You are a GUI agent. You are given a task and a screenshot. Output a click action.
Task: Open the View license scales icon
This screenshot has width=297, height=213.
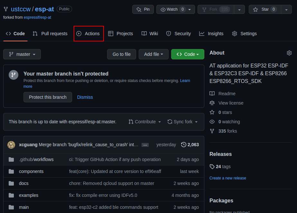pyautogui.click(x=212, y=103)
